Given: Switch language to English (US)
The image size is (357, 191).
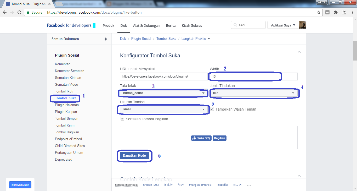Looking at the screenshot, I should click(x=151, y=185).
